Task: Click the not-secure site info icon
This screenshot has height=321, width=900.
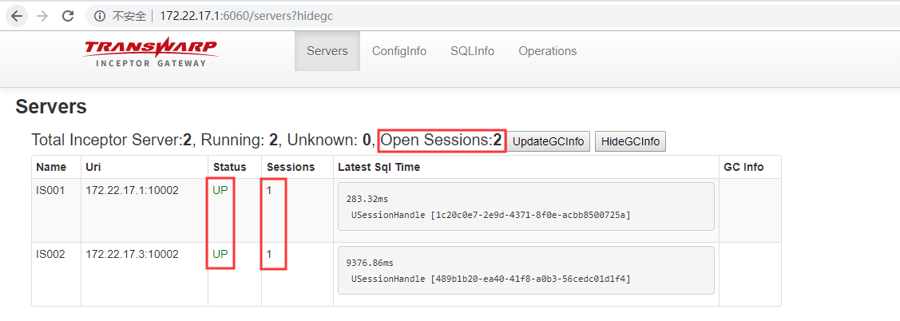Action: coord(99,16)
